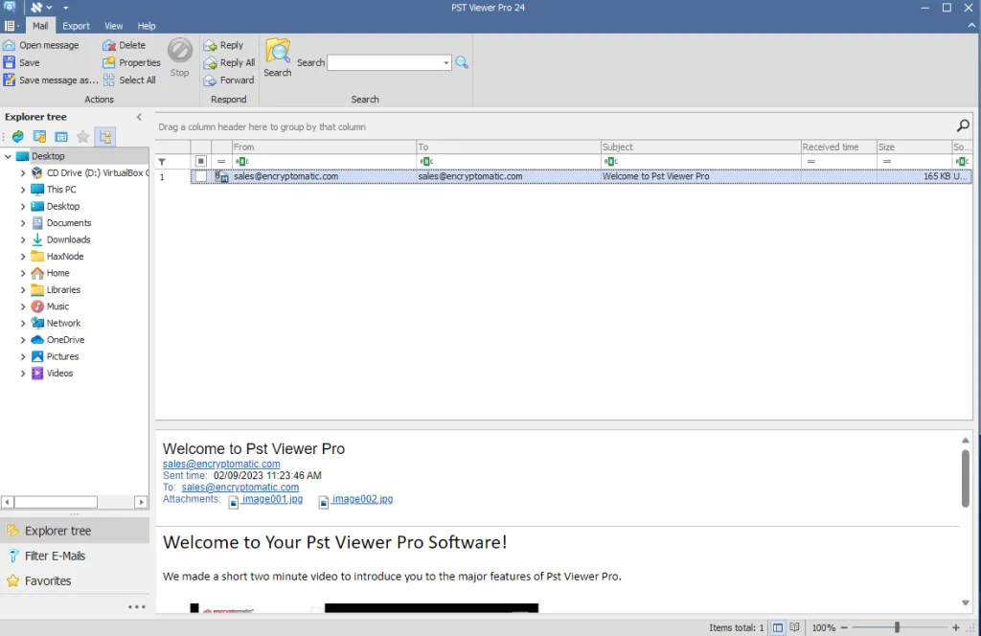Expand the Downloads tree node
Screen dimensions: 981x636
click(x=23, y=239)
